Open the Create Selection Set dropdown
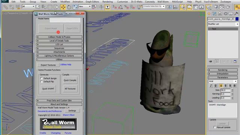Viewport: 240px width, 135px height. pos(154,6)
